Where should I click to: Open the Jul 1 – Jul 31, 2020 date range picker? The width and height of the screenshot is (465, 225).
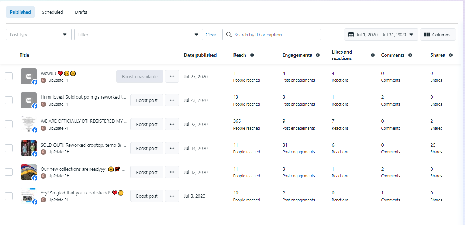tap(381, 35)
